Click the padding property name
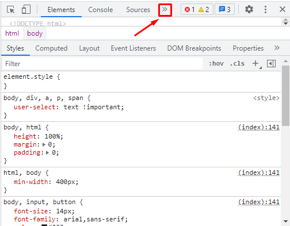290x226 pixels. pos(27,153)
